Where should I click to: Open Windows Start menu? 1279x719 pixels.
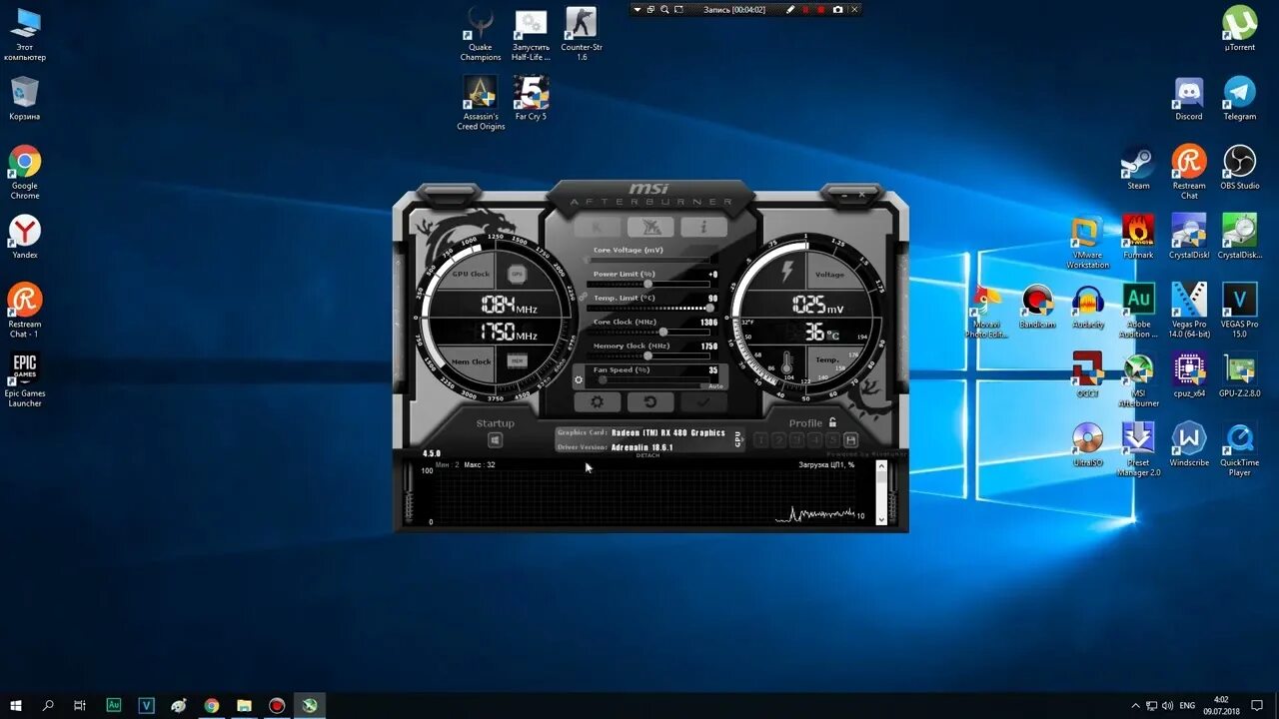[16, 705]
